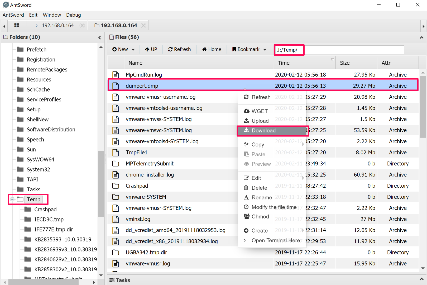Refresh the file list from toolbar
Screen dimensions: 427x285
179,49
